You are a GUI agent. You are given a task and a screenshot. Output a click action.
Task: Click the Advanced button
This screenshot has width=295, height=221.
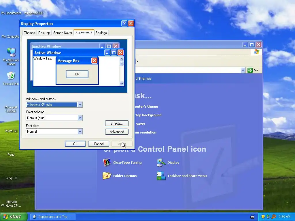pos(117,132)
